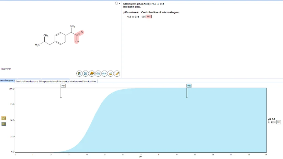
Task: Switch to the plot graph view icon
Action: point(4,118)
